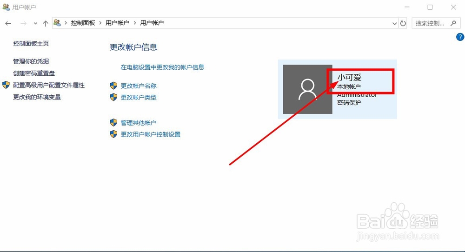Screen dimensions: 465x252
Task: Open 更改帐户名称 link
Action: (x=139, y=86)
